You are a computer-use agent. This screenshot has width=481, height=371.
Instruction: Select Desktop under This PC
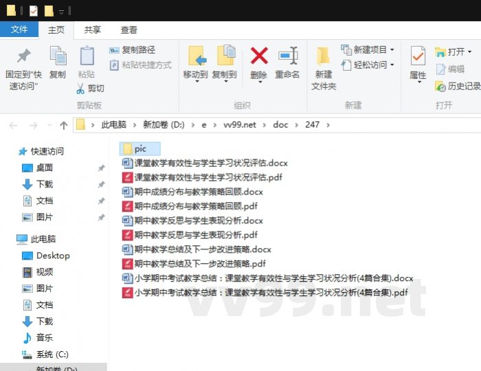[x=46, y=256]
